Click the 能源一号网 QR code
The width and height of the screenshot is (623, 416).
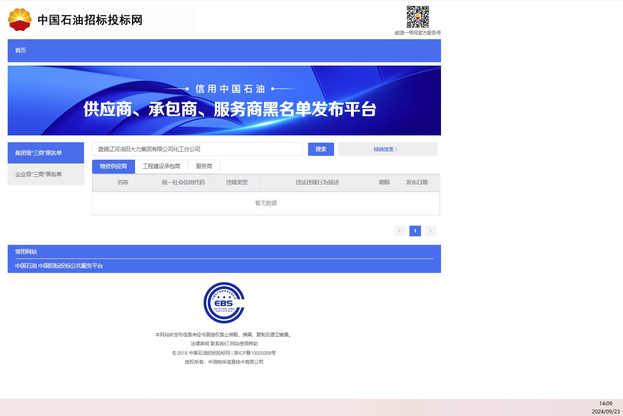coord(418,17)
